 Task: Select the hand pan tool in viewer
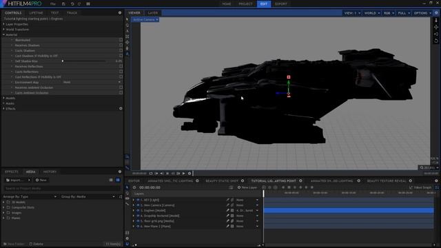(x=127, y=25)
